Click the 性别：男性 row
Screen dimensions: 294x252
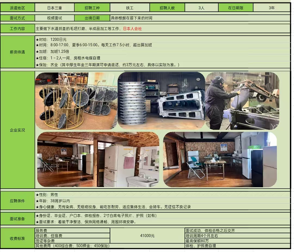coord(163,195)
